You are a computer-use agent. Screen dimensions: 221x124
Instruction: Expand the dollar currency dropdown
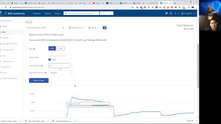[x=177, y=13]
